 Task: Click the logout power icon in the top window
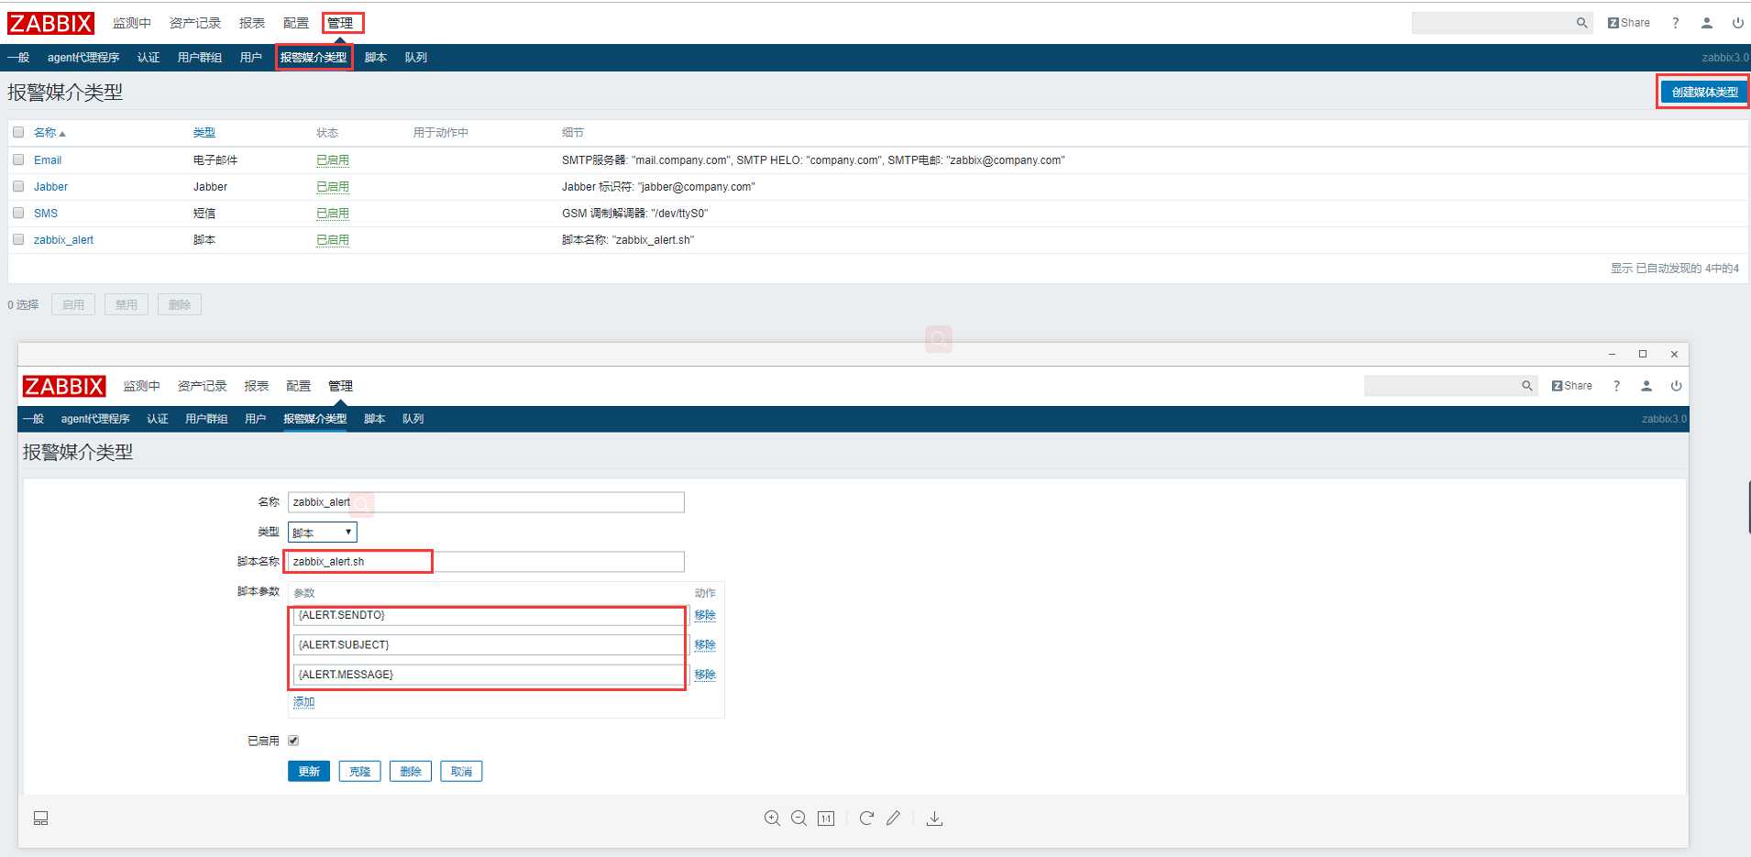click(x=1737, y=23)
